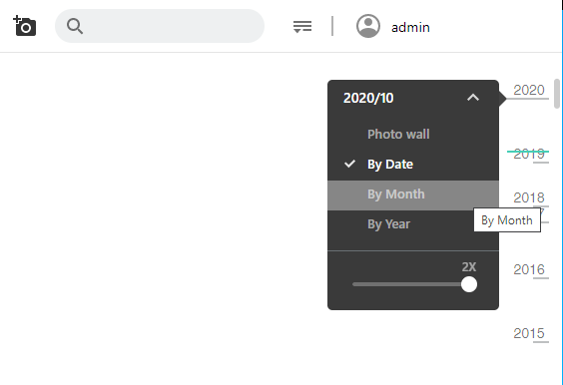The height and width of the screenshot is (385, 563).
Task: Jump to 2015 on the timeline
Action: tap(529, 333)
